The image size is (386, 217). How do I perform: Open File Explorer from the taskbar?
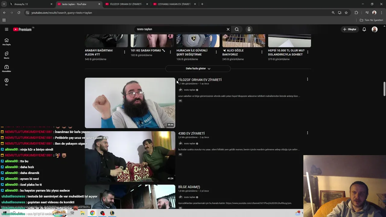click(82, 213)
